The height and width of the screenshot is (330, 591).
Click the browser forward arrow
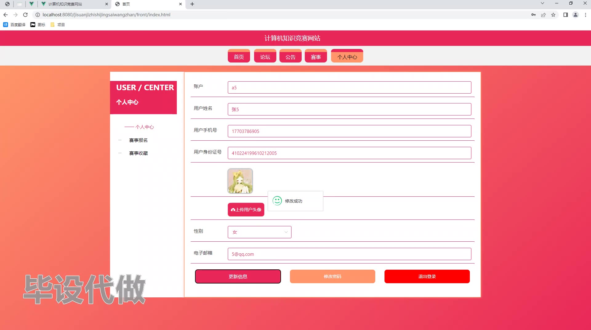15,15
